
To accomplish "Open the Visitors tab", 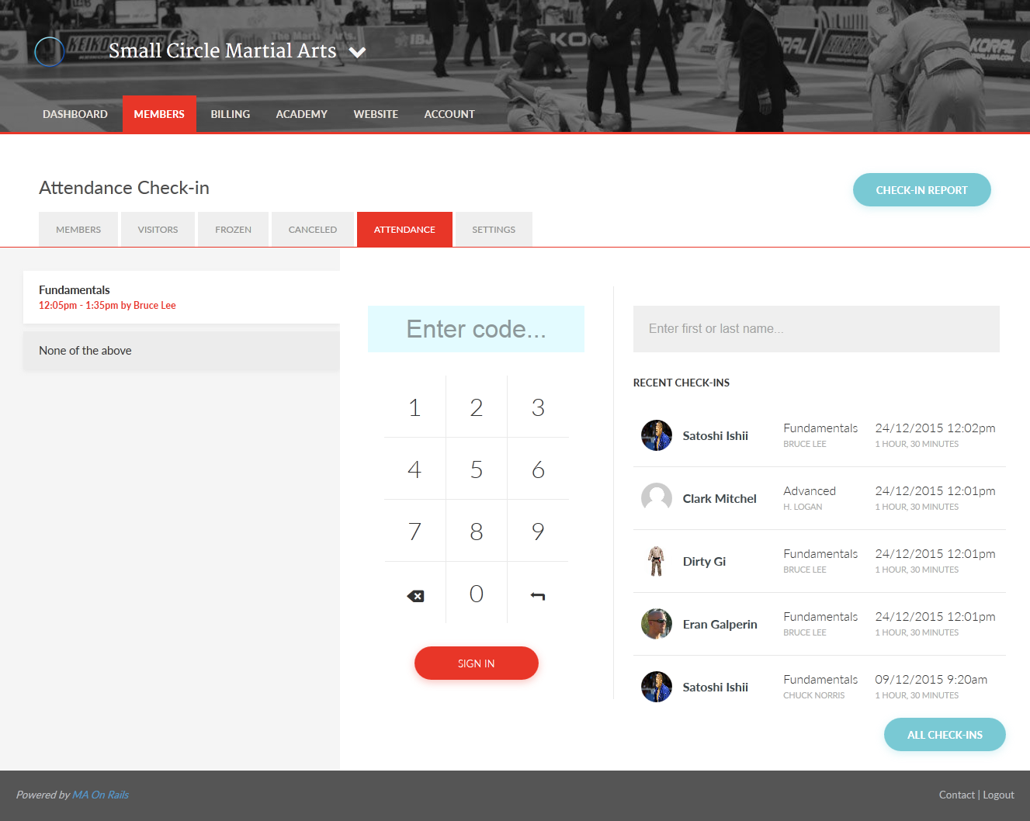I will pyautogui.click(x=158, y=229).
